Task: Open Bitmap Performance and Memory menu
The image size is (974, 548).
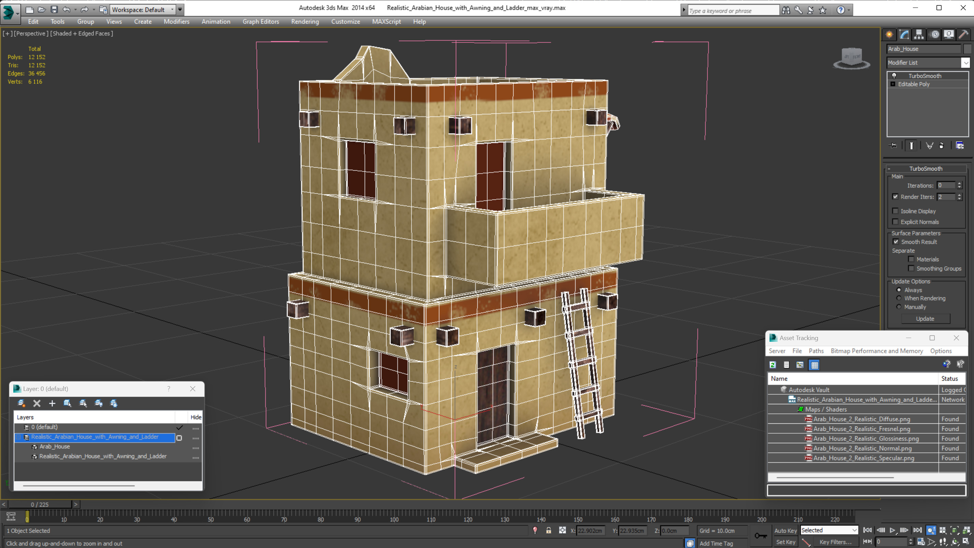Action: 876,351
